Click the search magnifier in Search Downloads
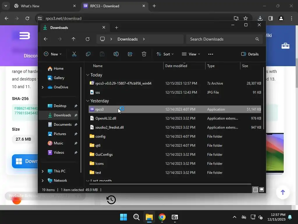This screenshot has height=224, width=298. click(257, 39)
